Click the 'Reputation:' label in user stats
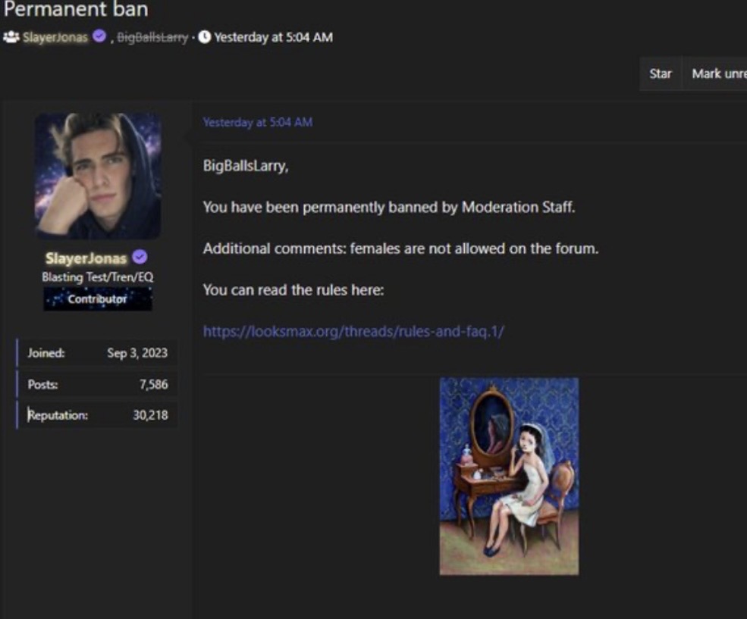Screen dimensions: 747x619 pos(58,415)
